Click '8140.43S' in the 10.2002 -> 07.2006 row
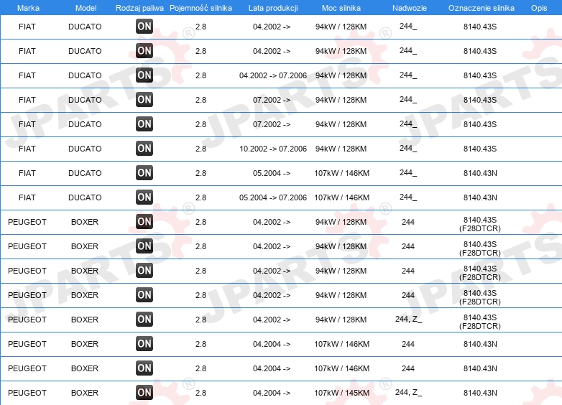Viewport: 562px width, 405px height. tap(480, 149)
